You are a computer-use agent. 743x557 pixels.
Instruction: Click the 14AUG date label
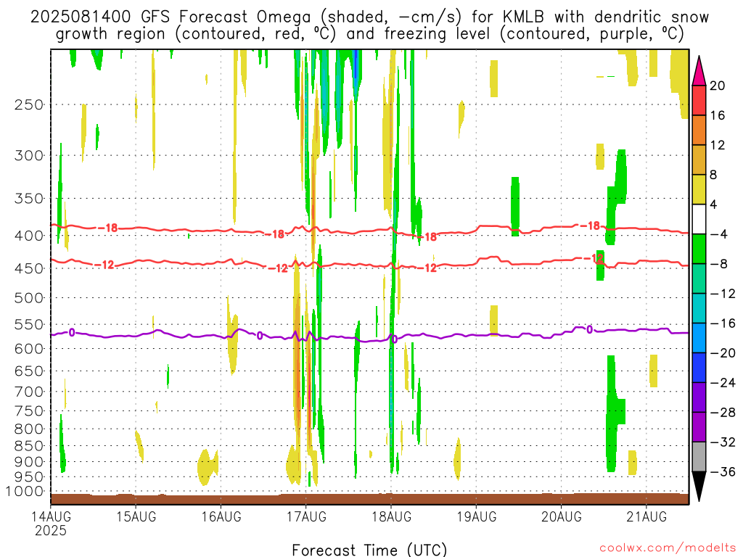tap(51, 516)
